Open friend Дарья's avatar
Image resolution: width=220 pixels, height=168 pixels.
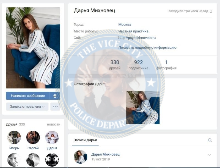(x=52, y=137)
